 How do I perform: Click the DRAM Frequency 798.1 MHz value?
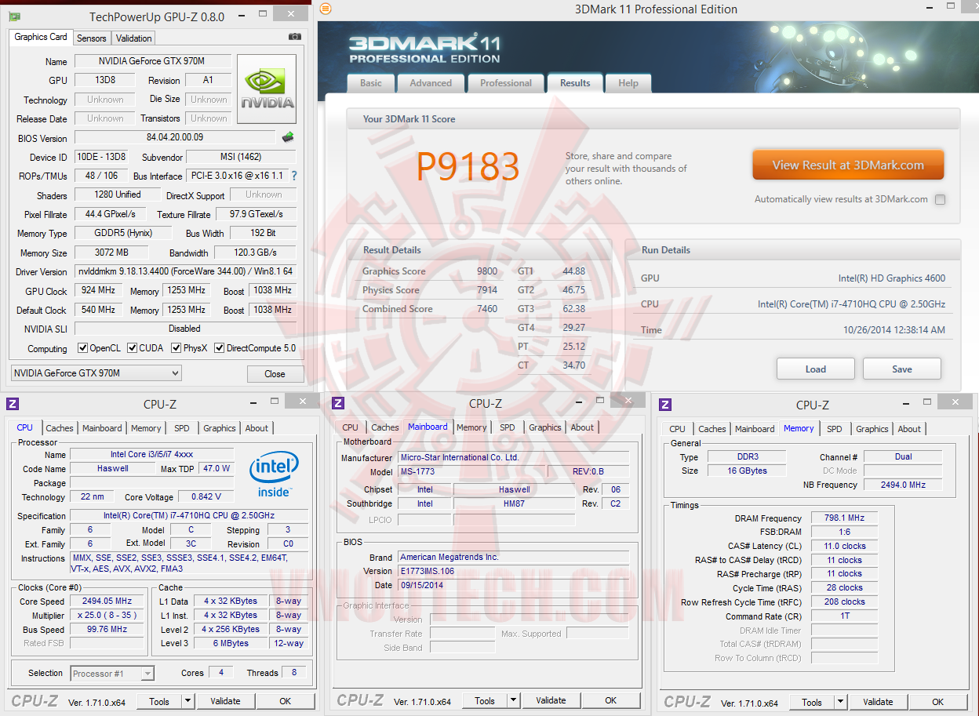click(844, 518)
